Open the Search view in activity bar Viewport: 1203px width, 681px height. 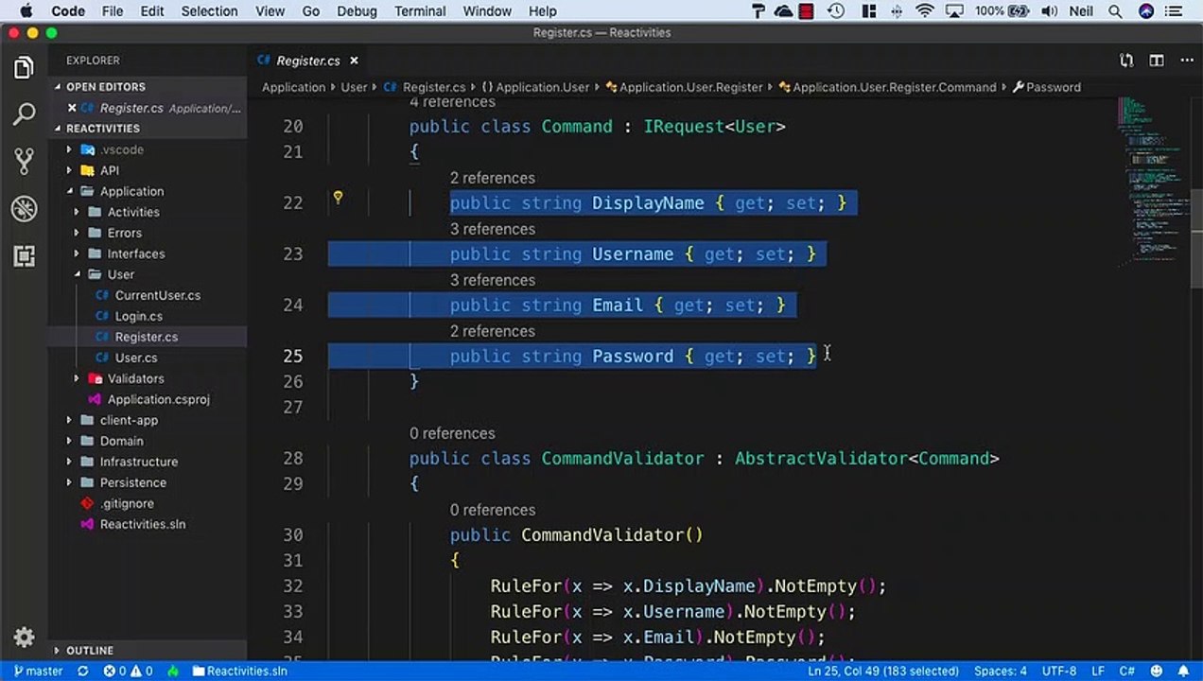click(24, 114)
